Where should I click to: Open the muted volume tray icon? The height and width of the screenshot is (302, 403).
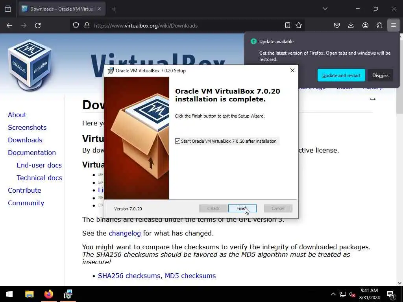[x=352, y=294]
